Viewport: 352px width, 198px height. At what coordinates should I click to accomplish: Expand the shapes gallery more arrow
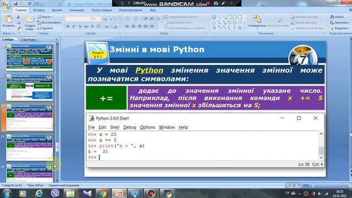point(245,28)
